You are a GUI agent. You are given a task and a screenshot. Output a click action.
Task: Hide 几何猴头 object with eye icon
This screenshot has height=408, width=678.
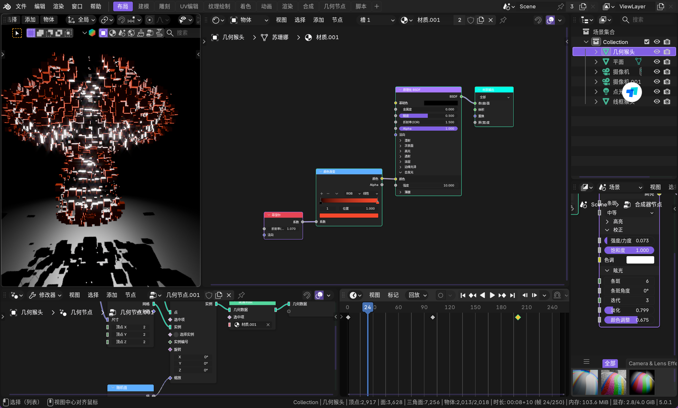[657, 52]
